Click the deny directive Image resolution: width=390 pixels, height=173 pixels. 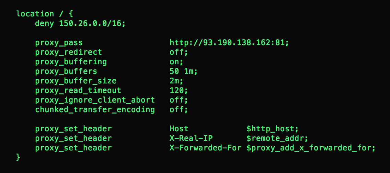(x=45, y=24)
